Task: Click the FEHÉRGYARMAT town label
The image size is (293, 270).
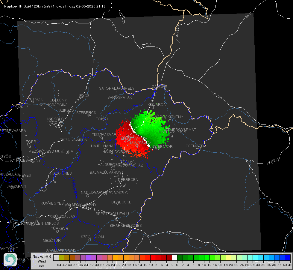Action: (x=181, y=130)
